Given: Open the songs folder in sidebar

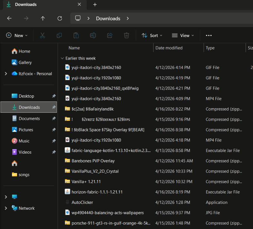Looking at the screenshot, I should click(x=21, y=175).
